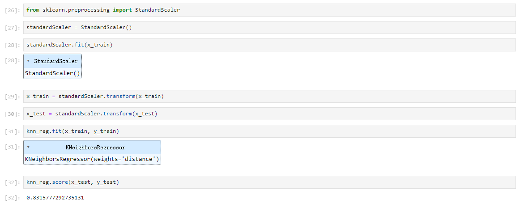Viewport: 520px width, 203px height.
Task: Click the input prompt number [30]
Action: (13, 114)
